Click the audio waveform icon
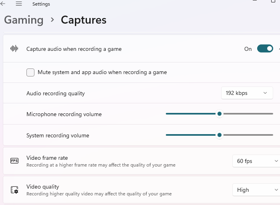280x205 pixels. tap(14, 49)
